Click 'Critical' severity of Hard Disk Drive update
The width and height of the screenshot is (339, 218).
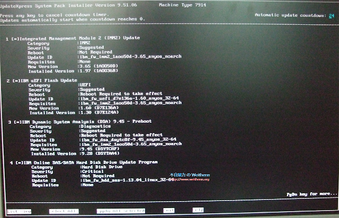coord(93,171)
